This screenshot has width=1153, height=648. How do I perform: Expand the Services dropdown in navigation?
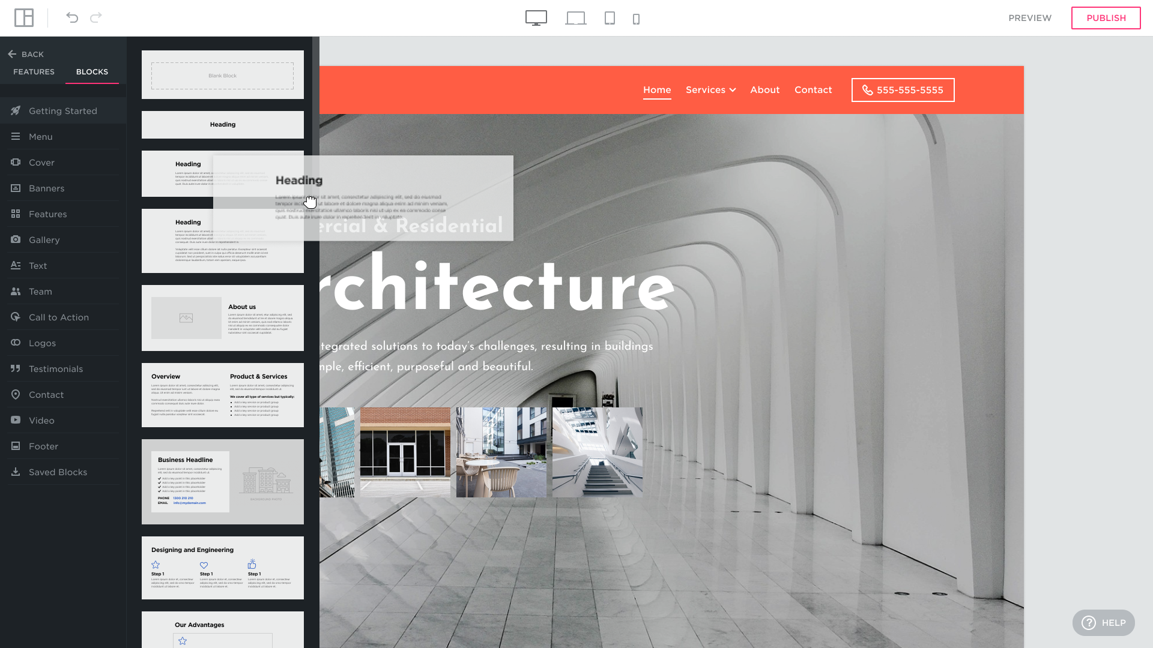click(710, 90)
